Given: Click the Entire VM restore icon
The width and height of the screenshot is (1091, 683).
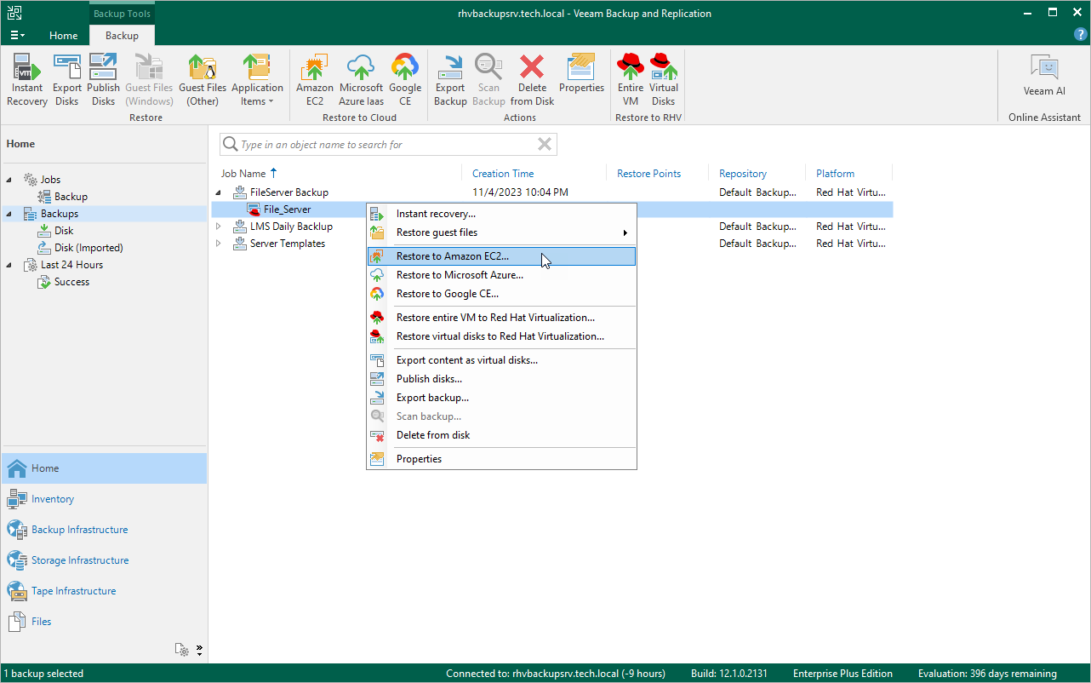Looking at the screenshot, I should [631, 79].
